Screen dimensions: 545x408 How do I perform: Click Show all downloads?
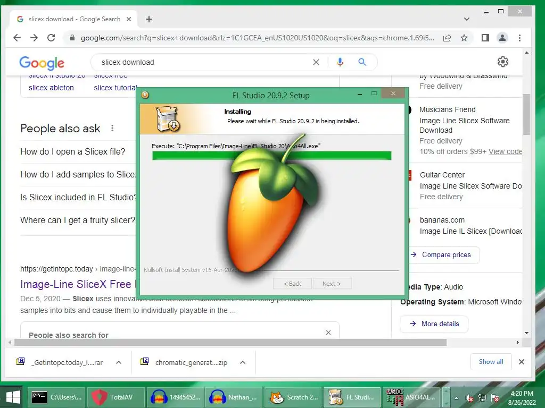click(x=491, y=361)
